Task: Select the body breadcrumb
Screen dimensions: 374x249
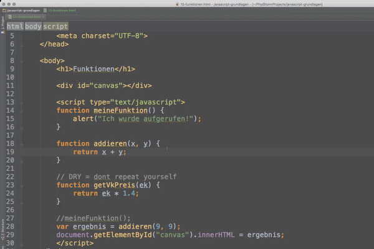Action: 33,26
